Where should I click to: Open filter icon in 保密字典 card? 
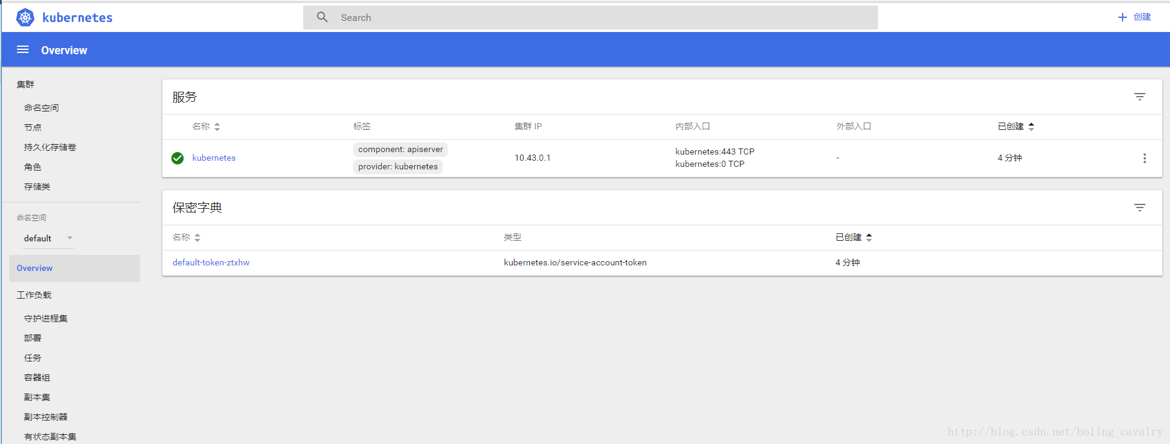(x=1140, y=208)
